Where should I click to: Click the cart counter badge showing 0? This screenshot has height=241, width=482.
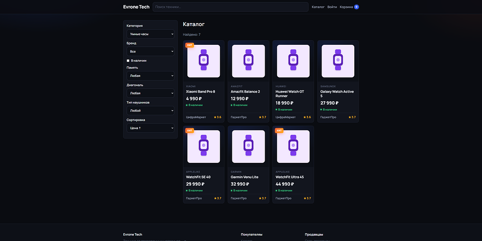coord(356,7)
